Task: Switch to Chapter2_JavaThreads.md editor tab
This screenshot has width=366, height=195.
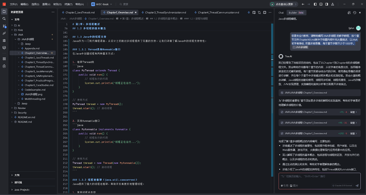Action: (78, 13)
